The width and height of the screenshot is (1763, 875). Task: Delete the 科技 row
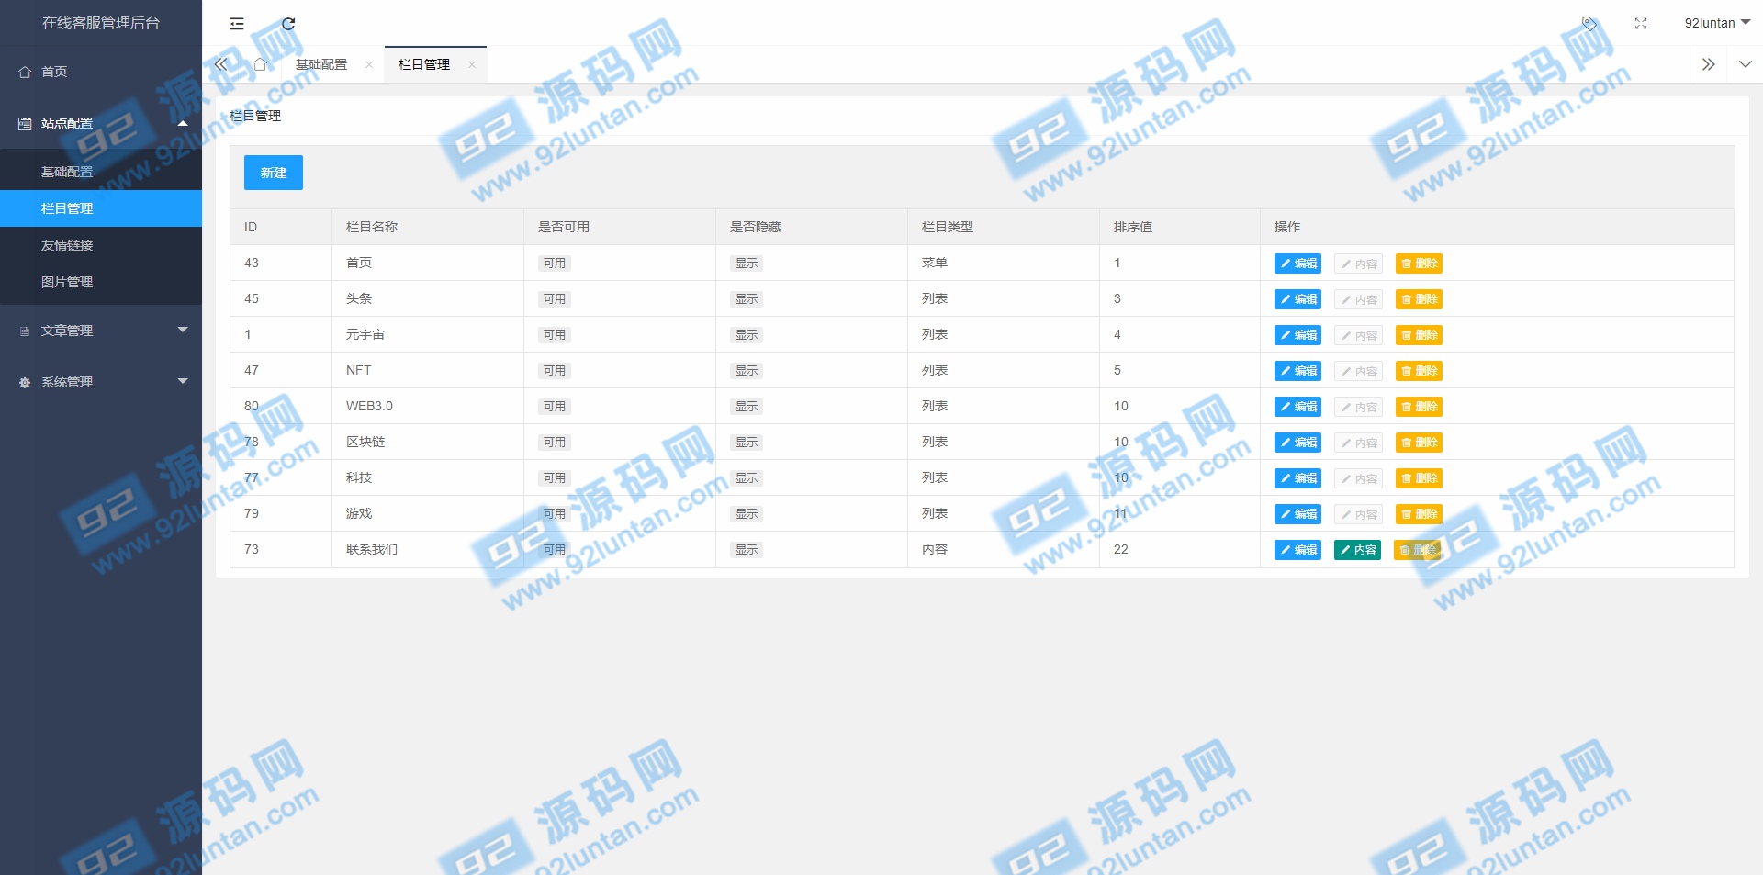tap(1419, 478)
